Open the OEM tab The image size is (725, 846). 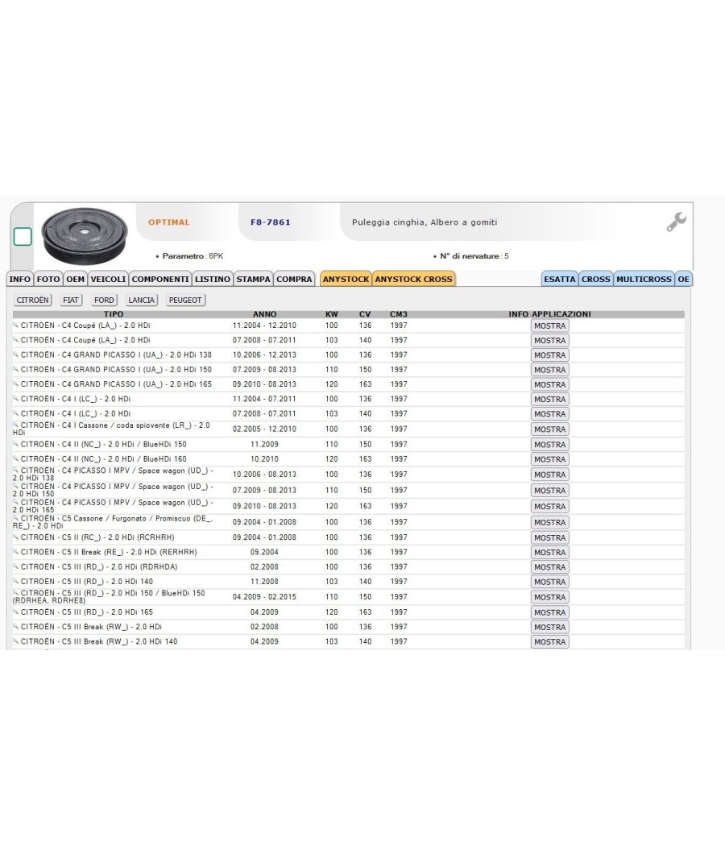pyautogui.click(x=76, y=279)
